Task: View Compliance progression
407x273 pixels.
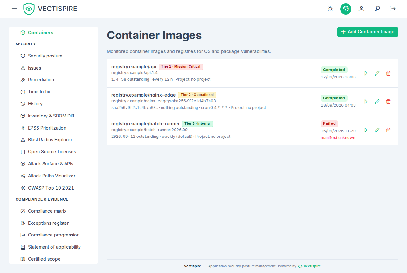Action: point(53,235)
